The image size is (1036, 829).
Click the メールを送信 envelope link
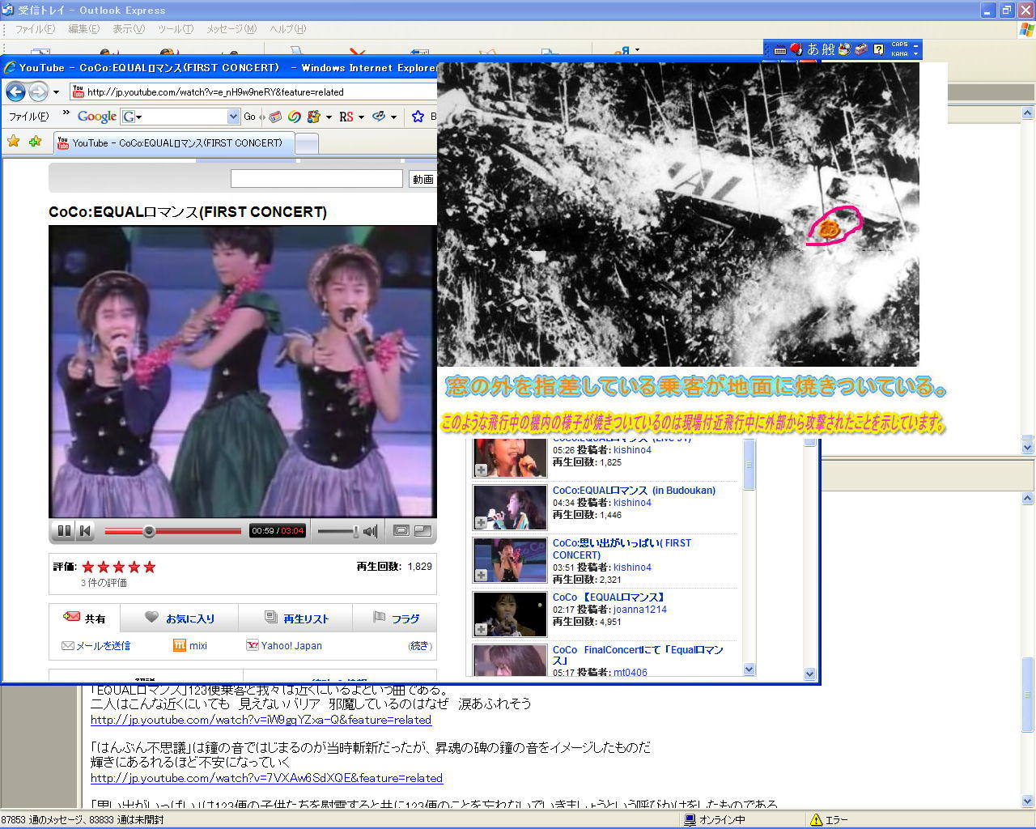click(96, 645)
